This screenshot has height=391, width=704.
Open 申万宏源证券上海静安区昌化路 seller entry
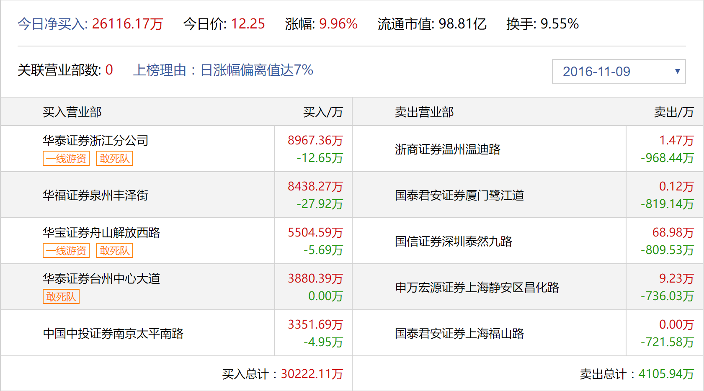[477, 287]
